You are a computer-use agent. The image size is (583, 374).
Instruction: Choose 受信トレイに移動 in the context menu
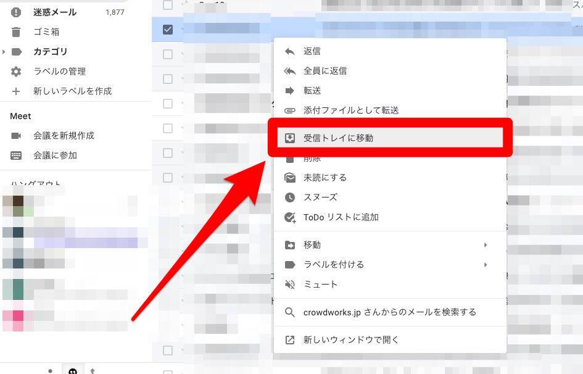(390, 138)
